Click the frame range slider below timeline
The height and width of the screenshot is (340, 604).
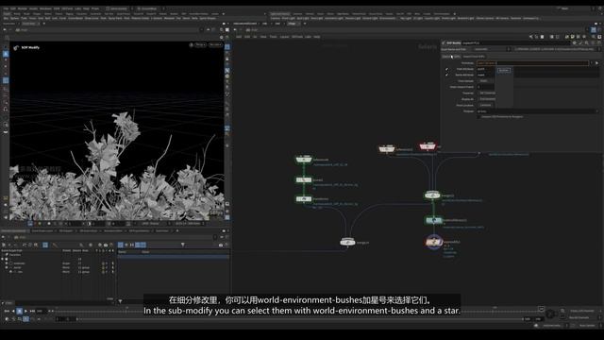[300, 319]
